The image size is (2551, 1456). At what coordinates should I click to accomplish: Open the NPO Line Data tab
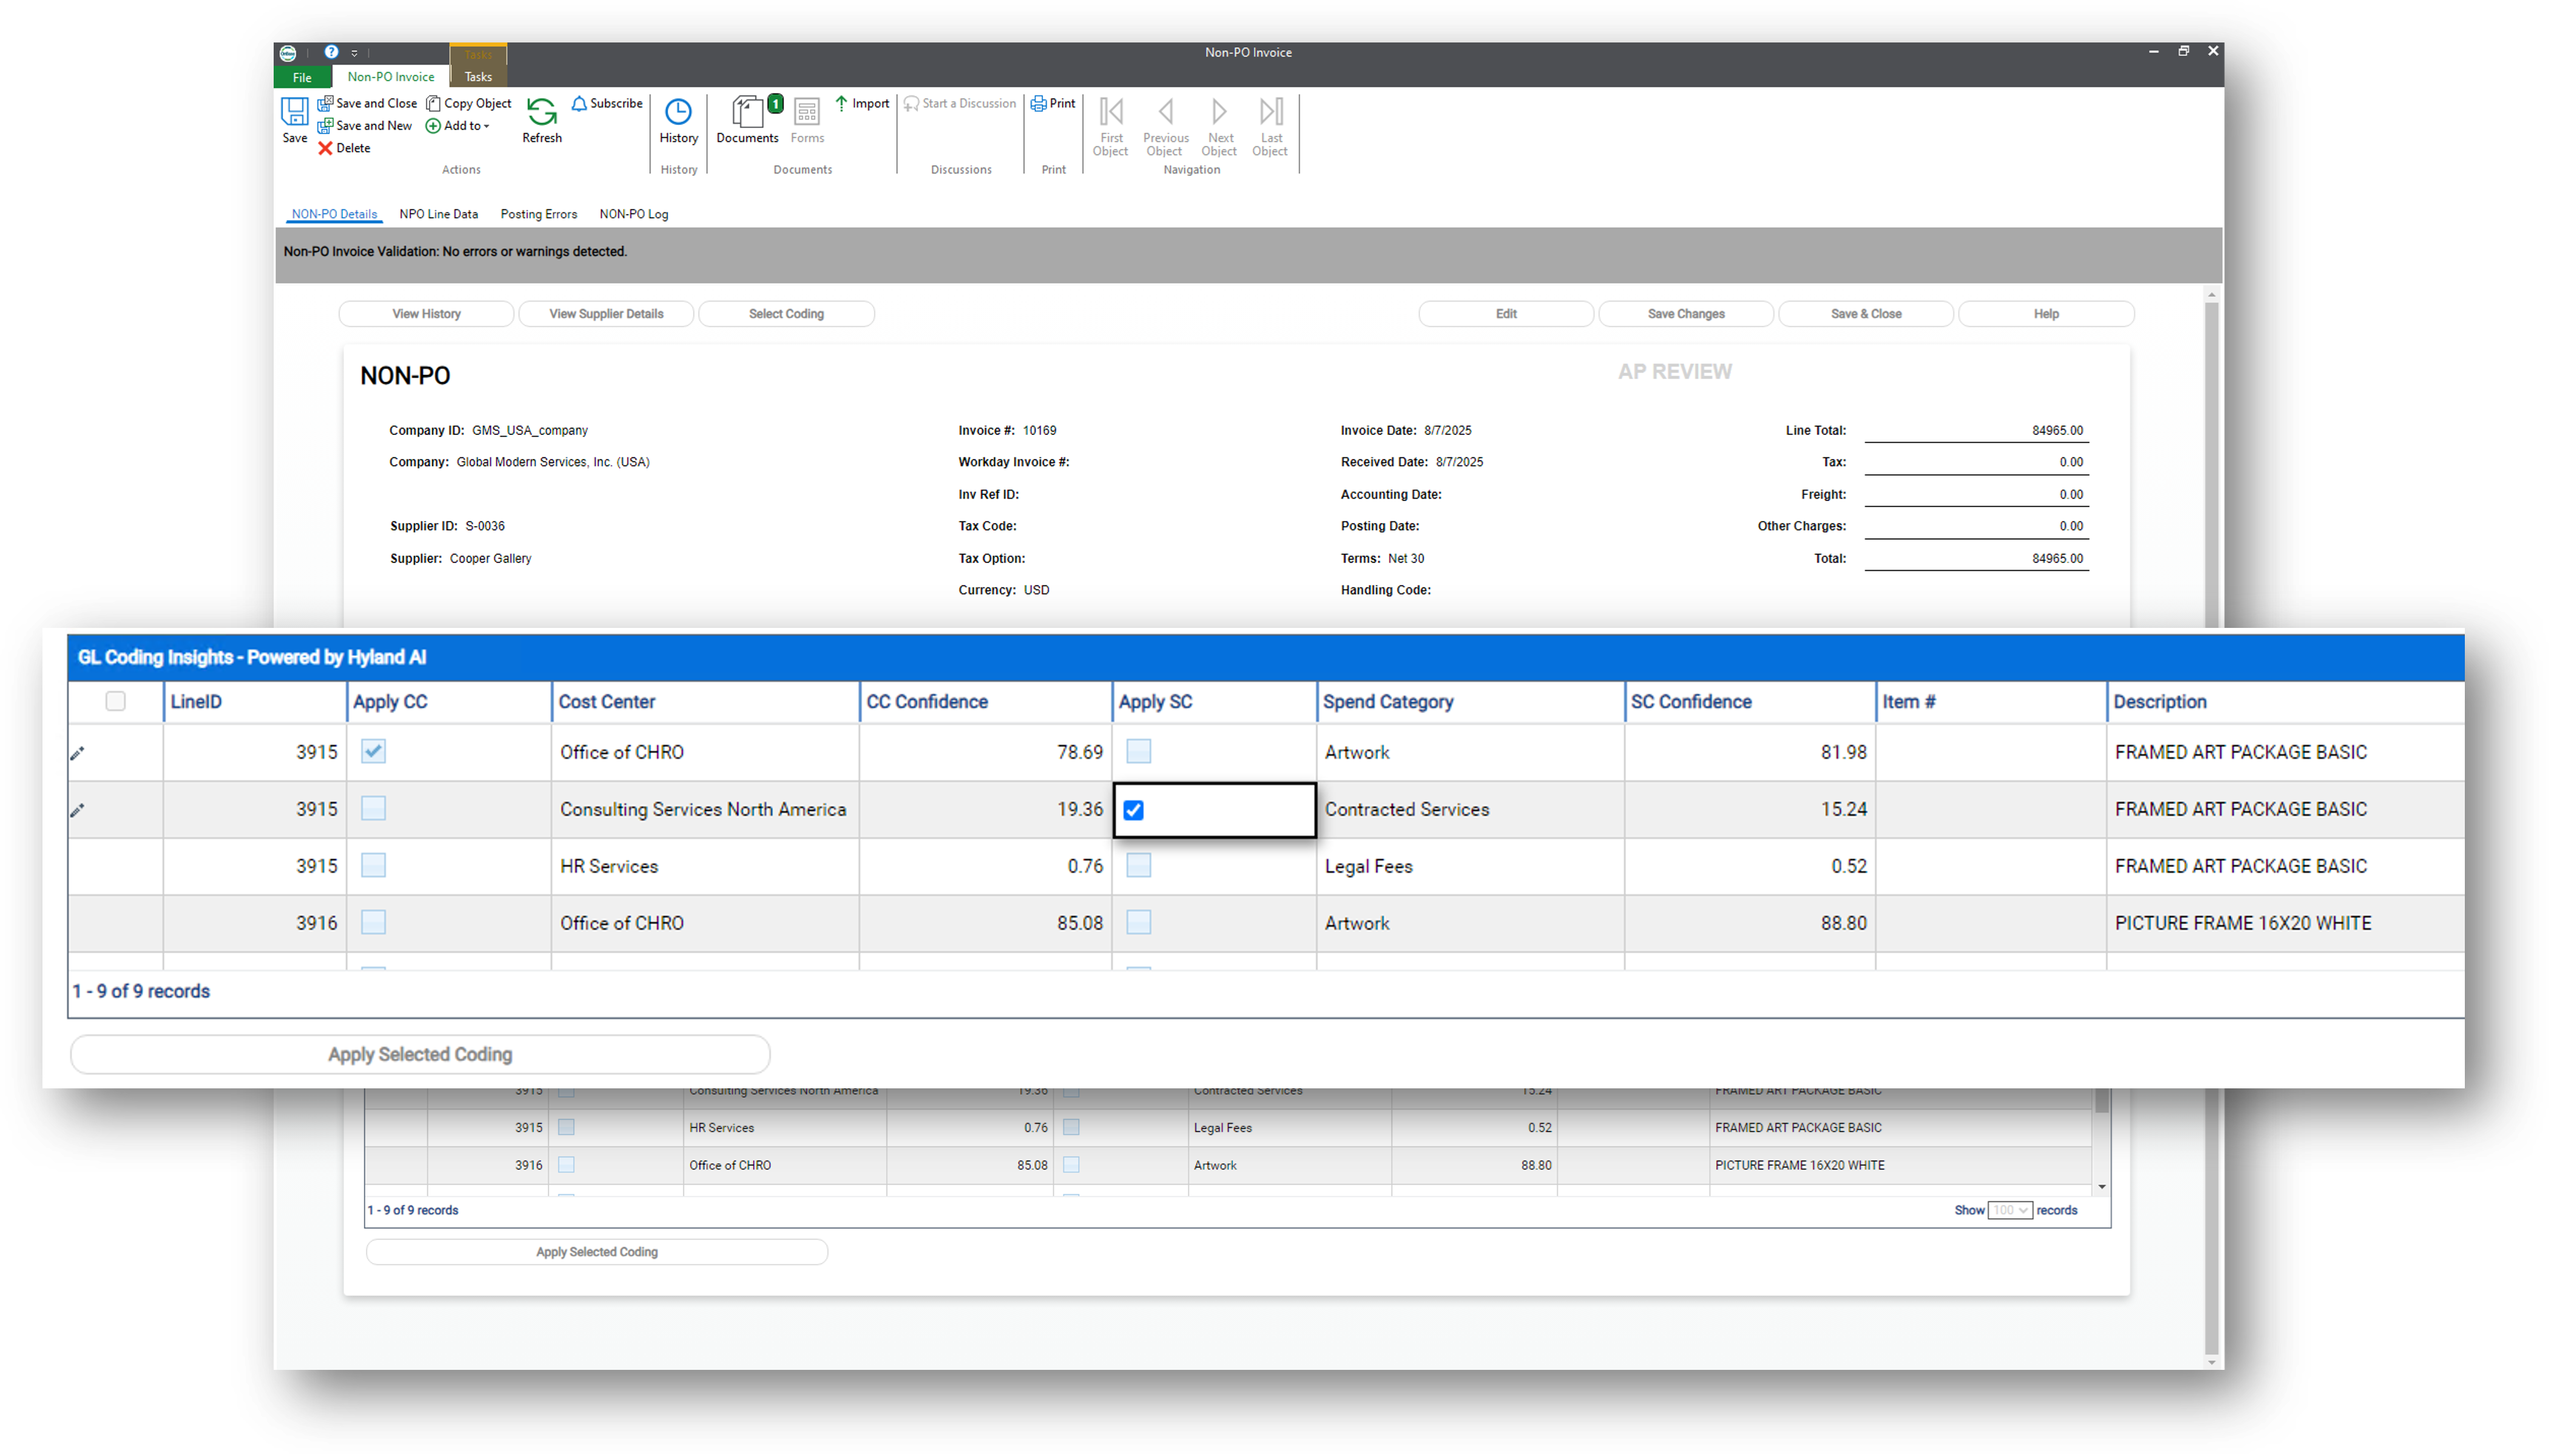438,214
